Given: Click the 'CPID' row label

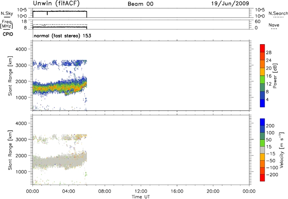Looking at the screenshot, I should point(8,34).
